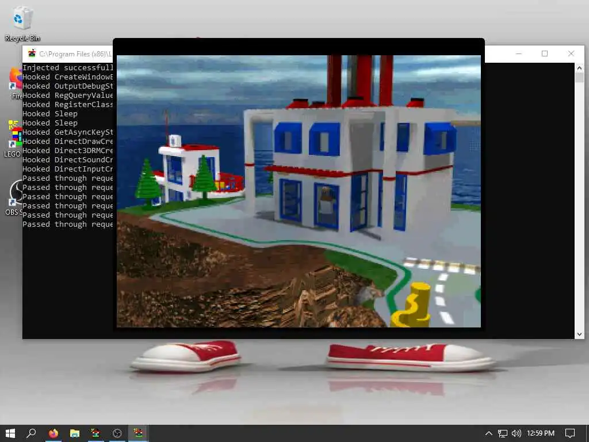Switch to first LEGO Island taskbar icon
The width and height of the screenshot is (589, 442).
click(x=96, y=433)
